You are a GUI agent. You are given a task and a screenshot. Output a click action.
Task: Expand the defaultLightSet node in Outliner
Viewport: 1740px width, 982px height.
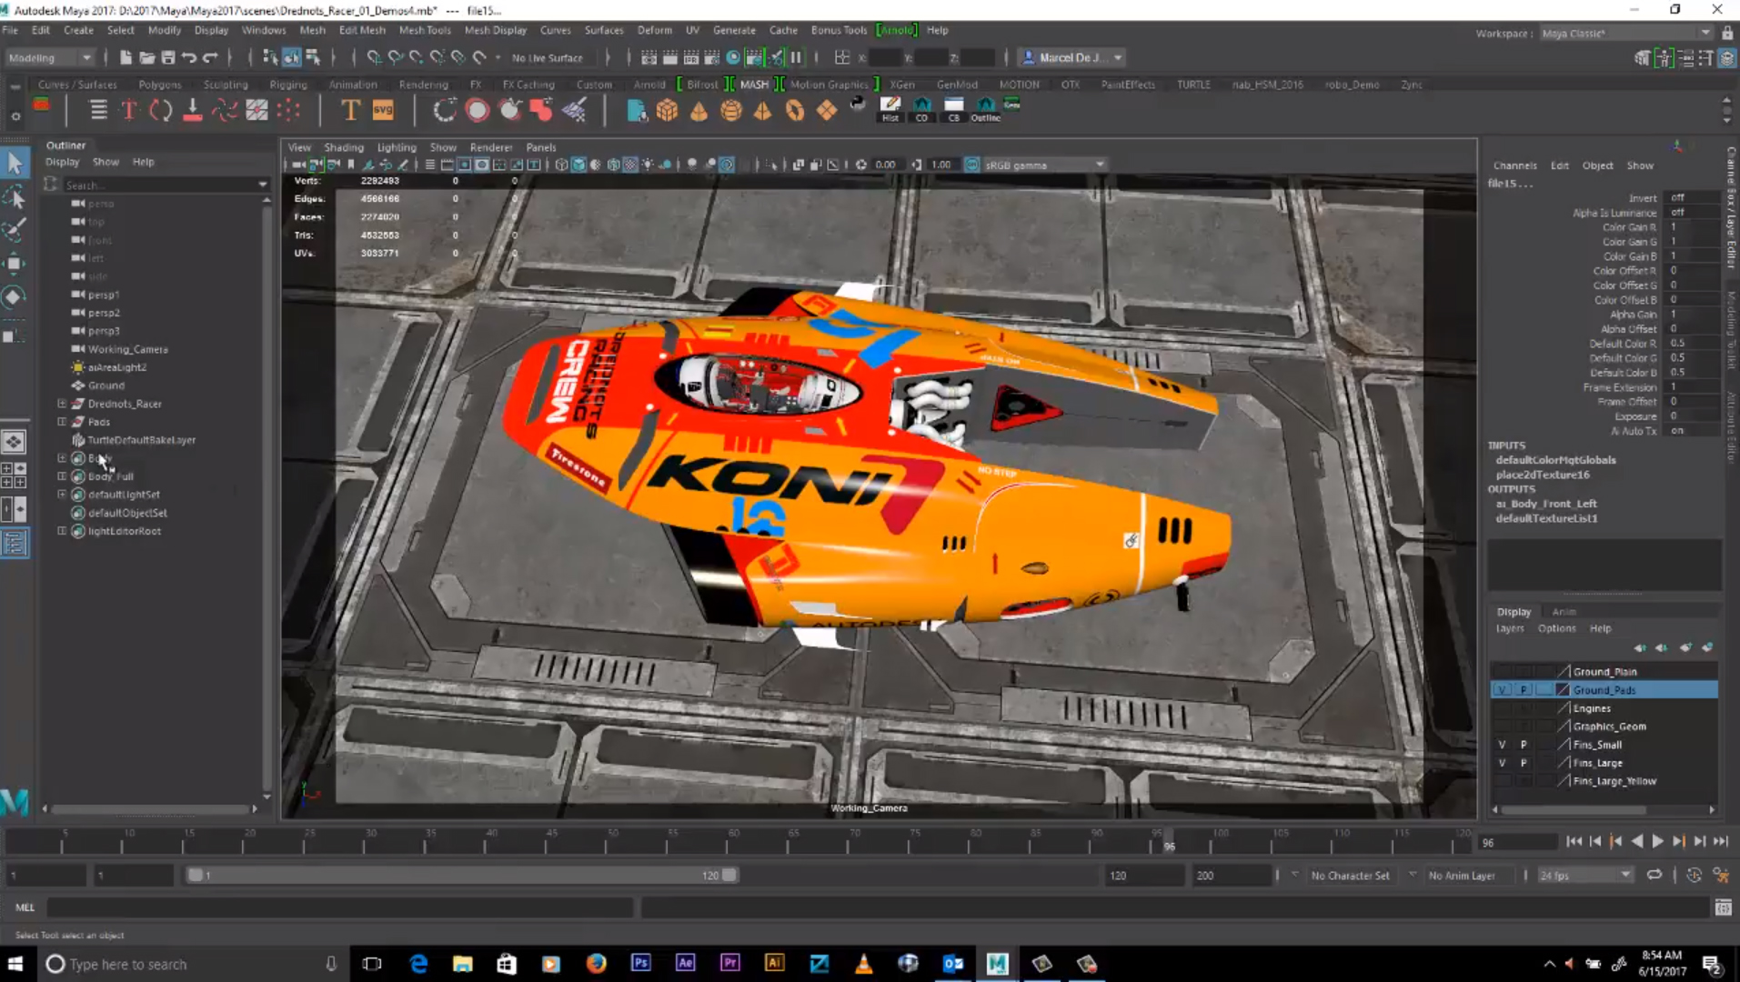tap(62, 494)
